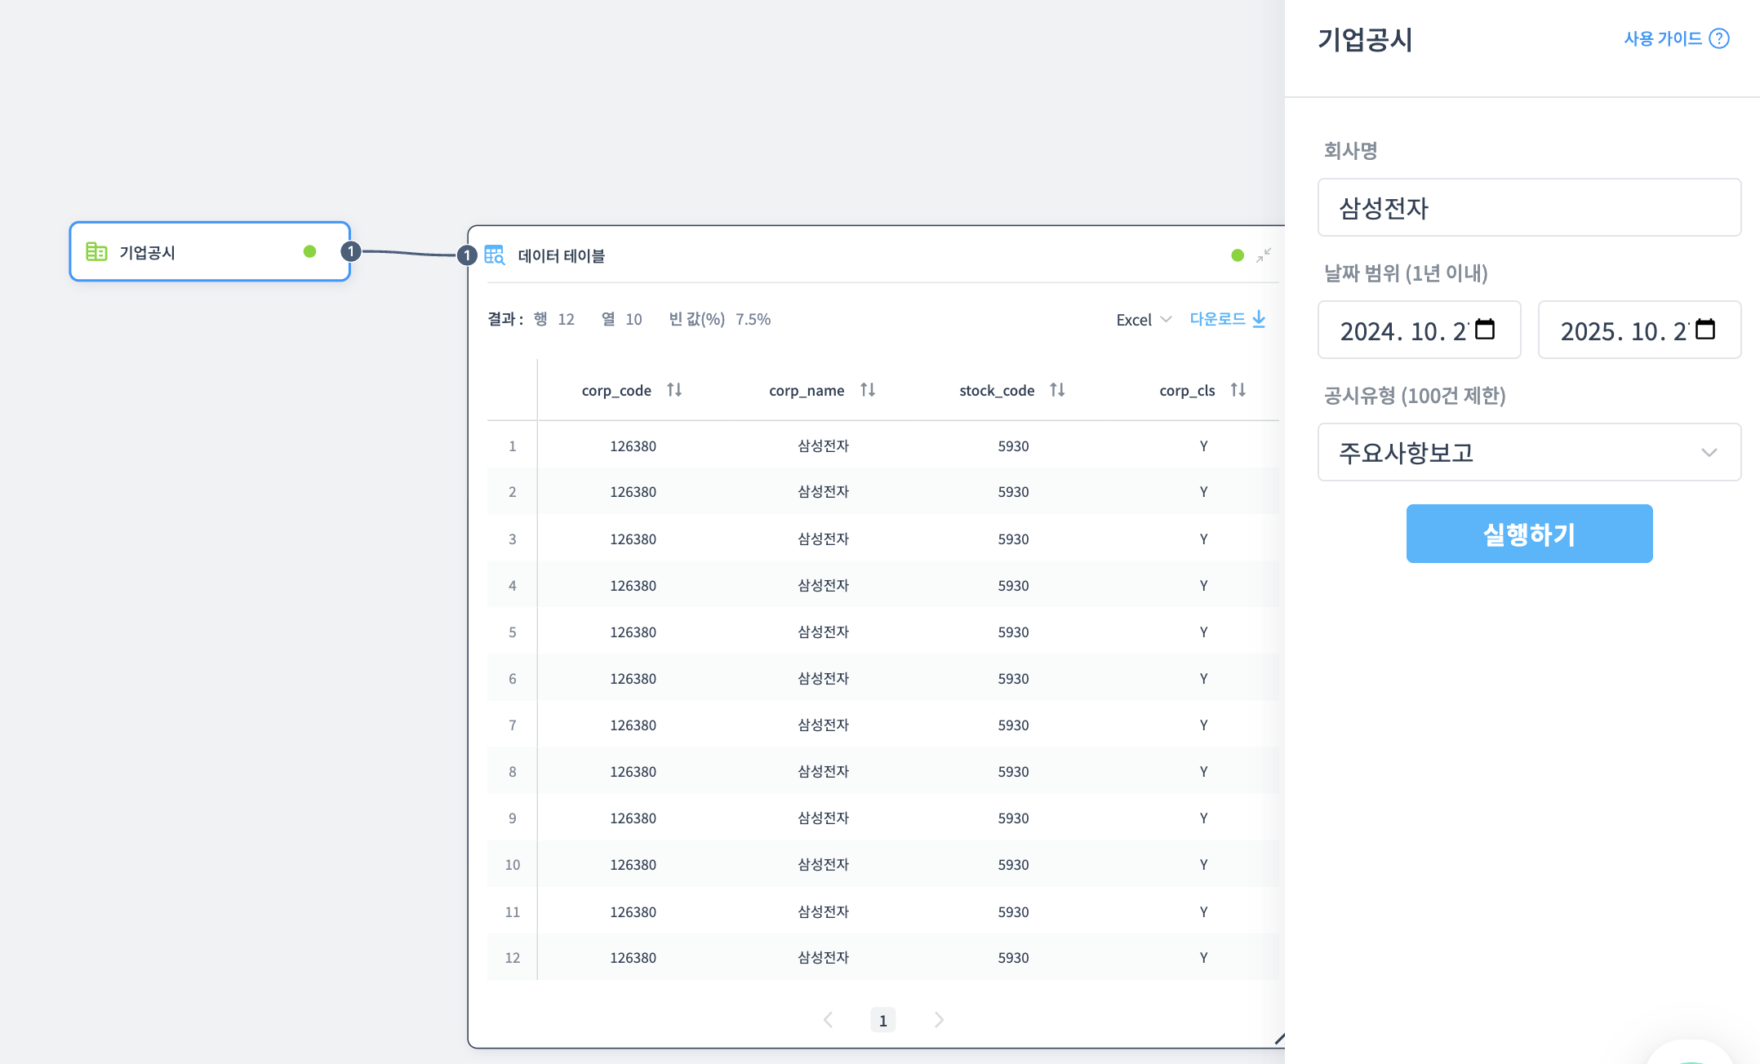Select page 1 in the pagination

point(883,1019)
